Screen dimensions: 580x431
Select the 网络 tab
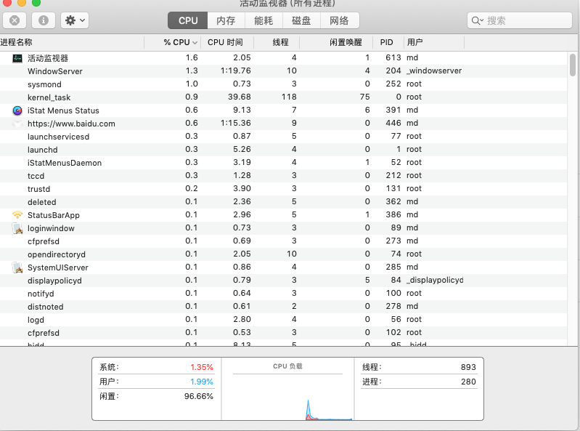point(339,20)
